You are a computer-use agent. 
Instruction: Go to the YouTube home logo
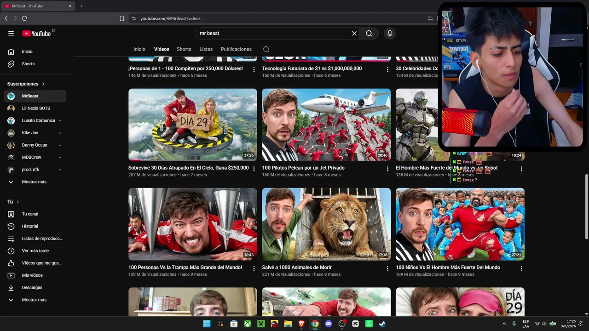pyautogui.click(x=36, y=33)
